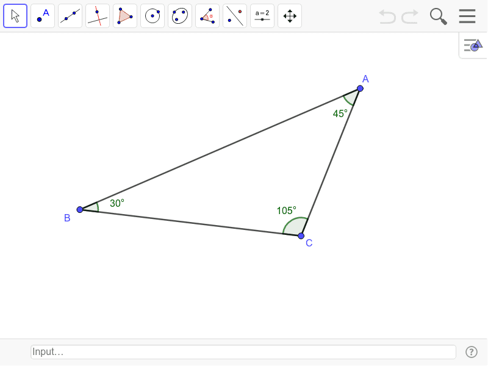Select the Angle measurement tool

[207, 15]
